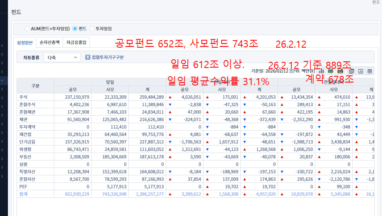Choose the 투자일임 radio option
This screenshot has width=382, height=216.
(x=92, y=29)
